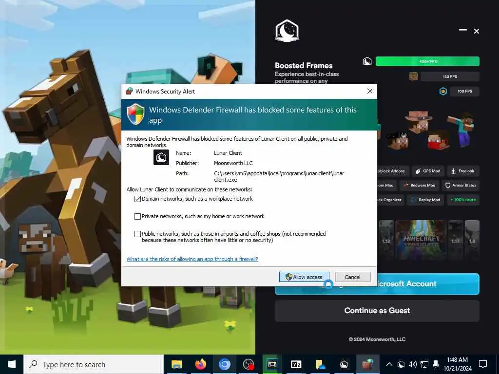Open the volume control in tray
Image resolution: width=499 pixels, height=374 pixels.
pos(412,364)
